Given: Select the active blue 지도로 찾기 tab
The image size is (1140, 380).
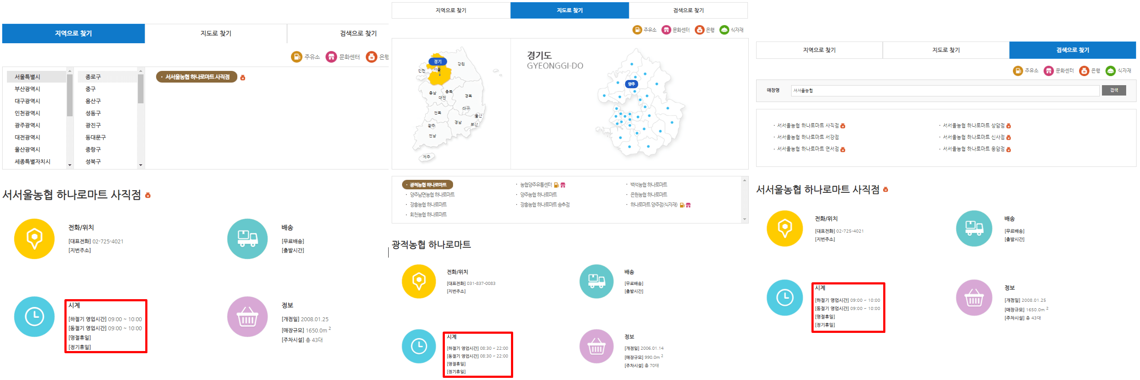Looking at the screenshot, I should [x=569, y=10].
